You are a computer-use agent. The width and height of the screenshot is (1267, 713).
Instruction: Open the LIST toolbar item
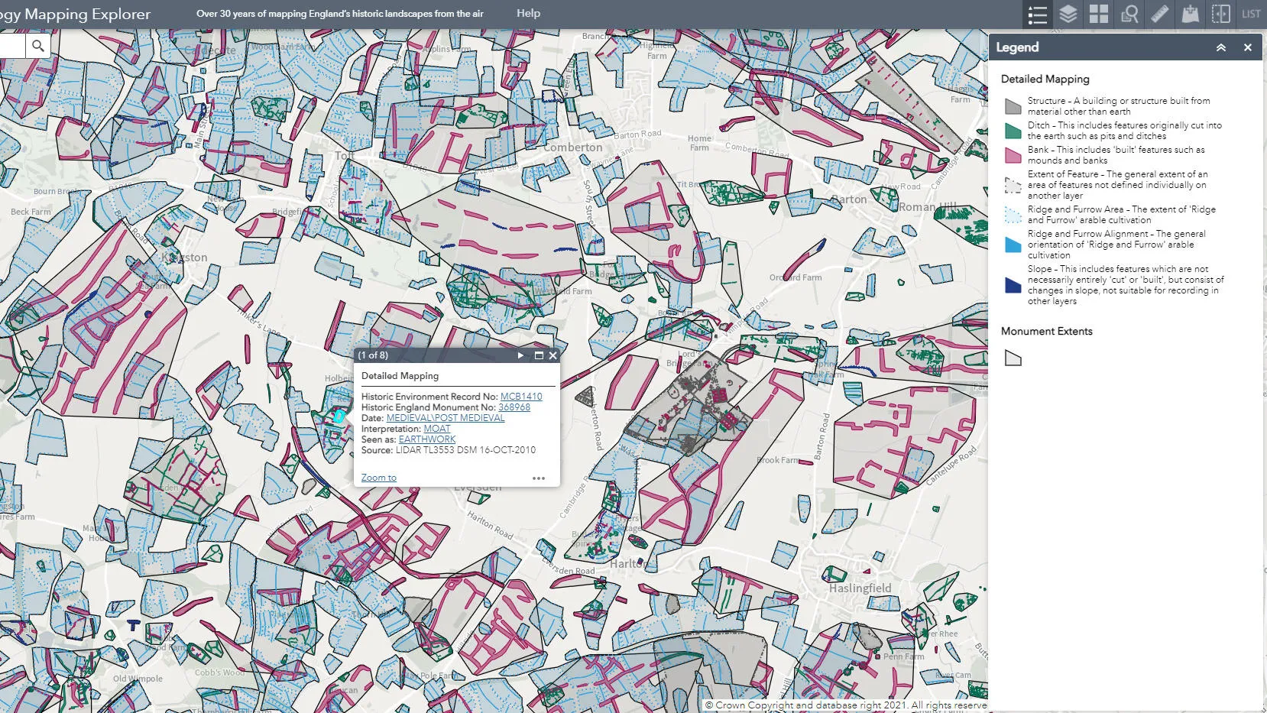pos(1251,15)
